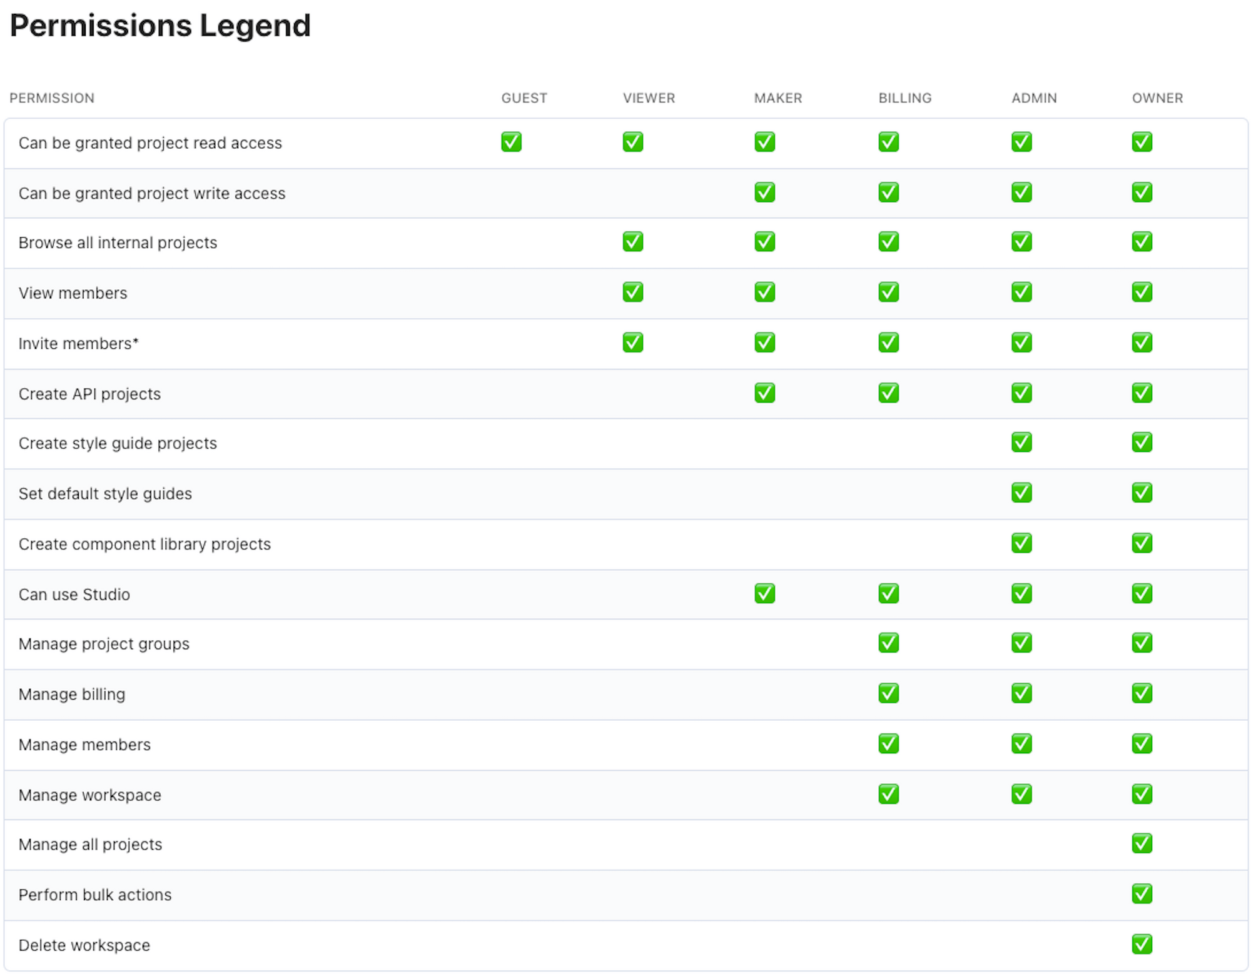Open the GUEST column header
The width and height of the screenshot is (1251, 974).
pyautogui.click(x=524, y=98)
